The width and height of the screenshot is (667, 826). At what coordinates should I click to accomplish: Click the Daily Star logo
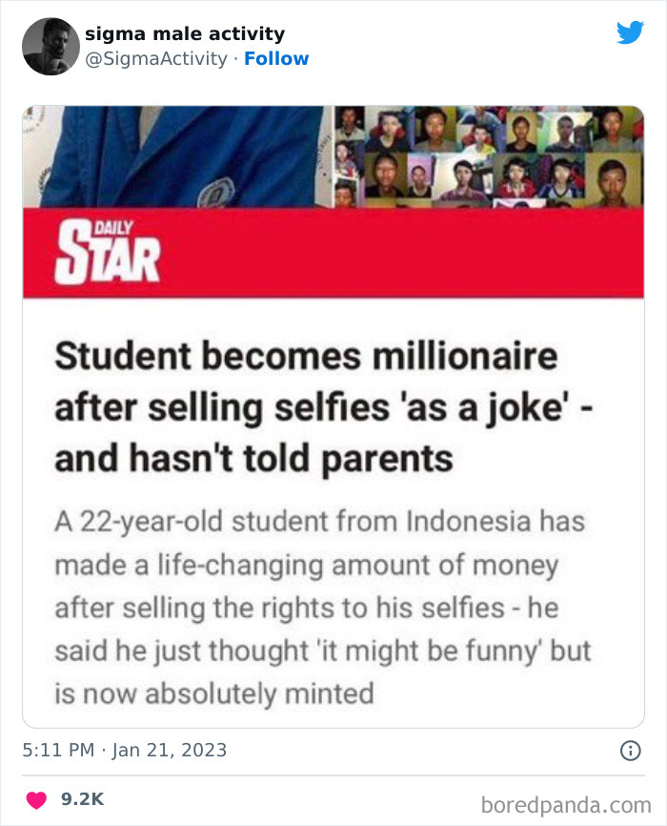(x=107, y=252)
